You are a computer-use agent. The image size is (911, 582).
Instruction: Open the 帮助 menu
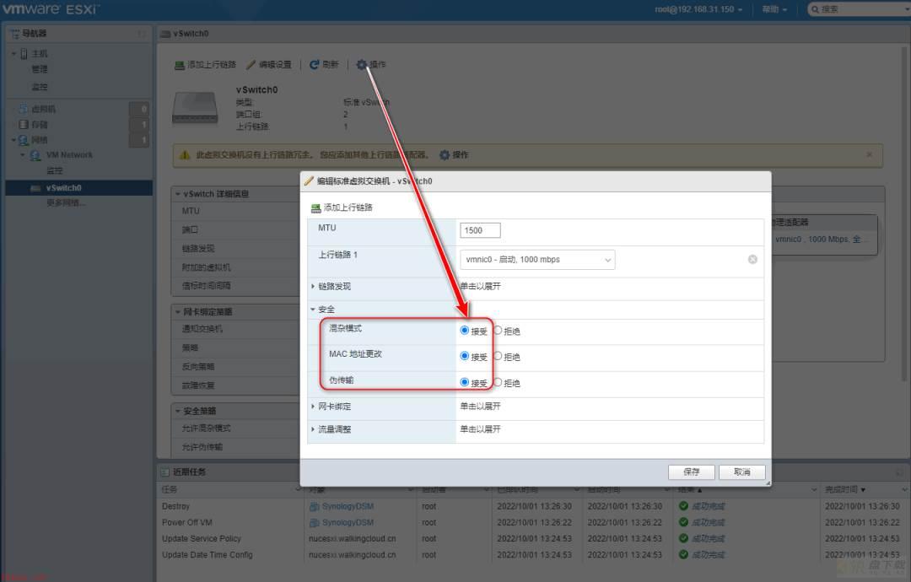pyautogui.click(x=774, y=9)
